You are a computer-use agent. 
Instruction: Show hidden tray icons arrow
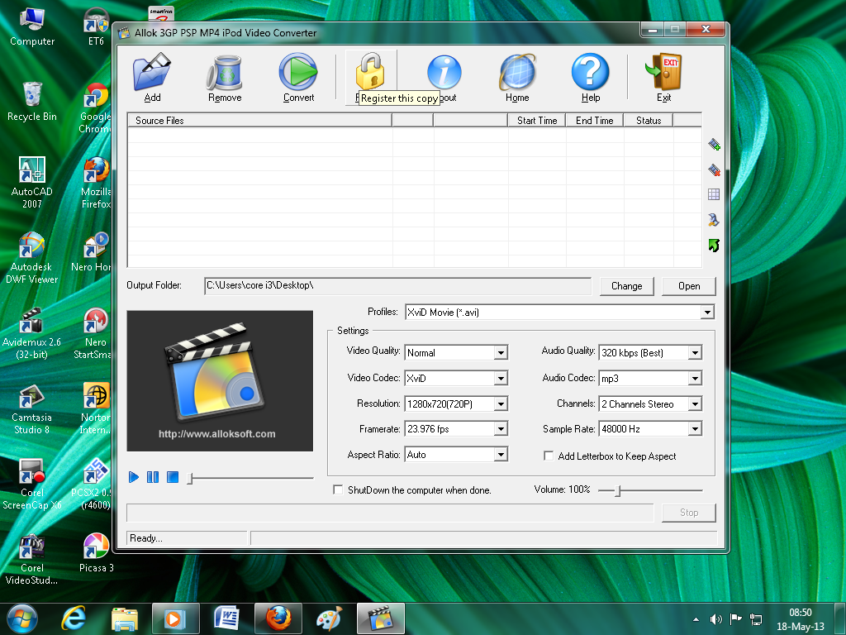[x=696, y=619]
